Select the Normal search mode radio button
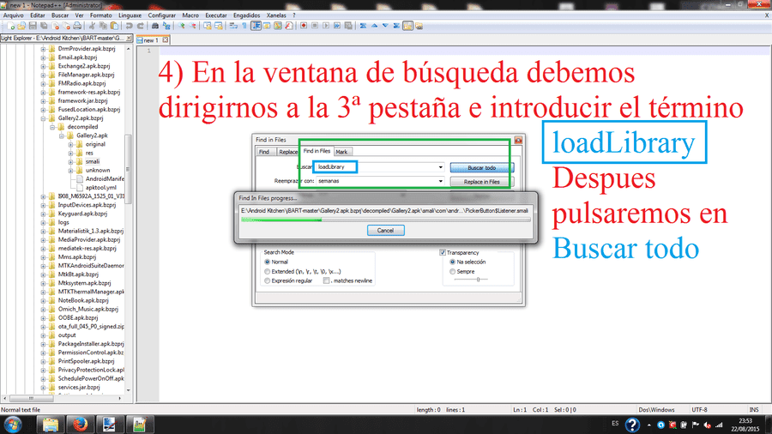This screenshot has height=434, width=772. pos(268,262)
